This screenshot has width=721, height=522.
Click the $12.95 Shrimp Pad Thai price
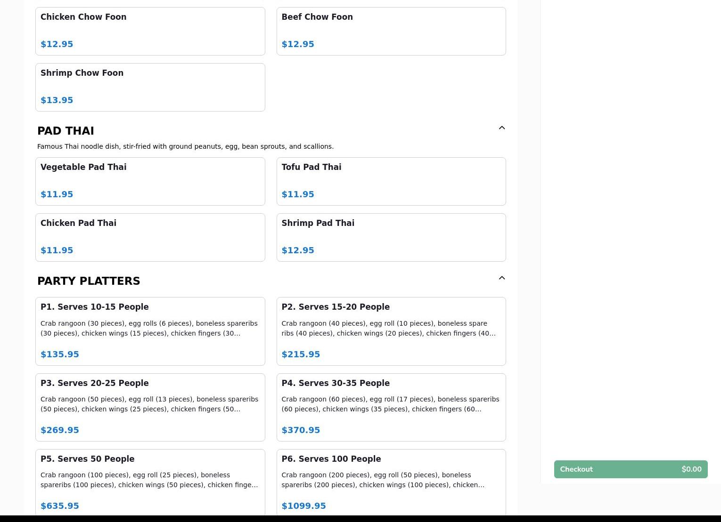pyautogui.click(x=298, y=250)
